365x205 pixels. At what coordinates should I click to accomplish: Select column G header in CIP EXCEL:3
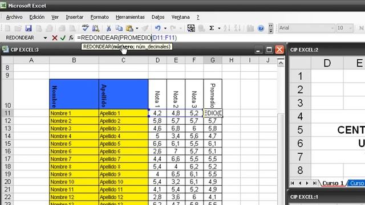pos(213,60)
